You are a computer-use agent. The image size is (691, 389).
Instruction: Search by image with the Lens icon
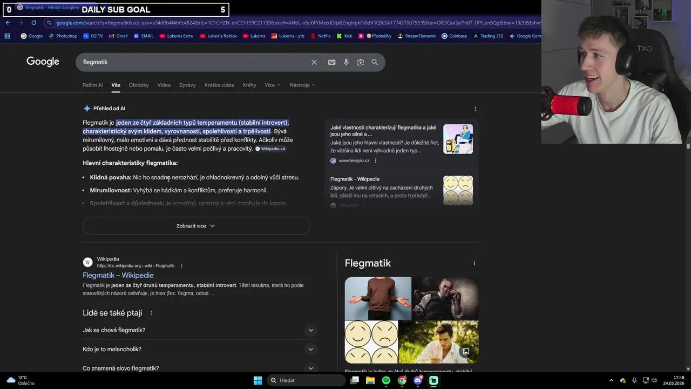[360, 62]
